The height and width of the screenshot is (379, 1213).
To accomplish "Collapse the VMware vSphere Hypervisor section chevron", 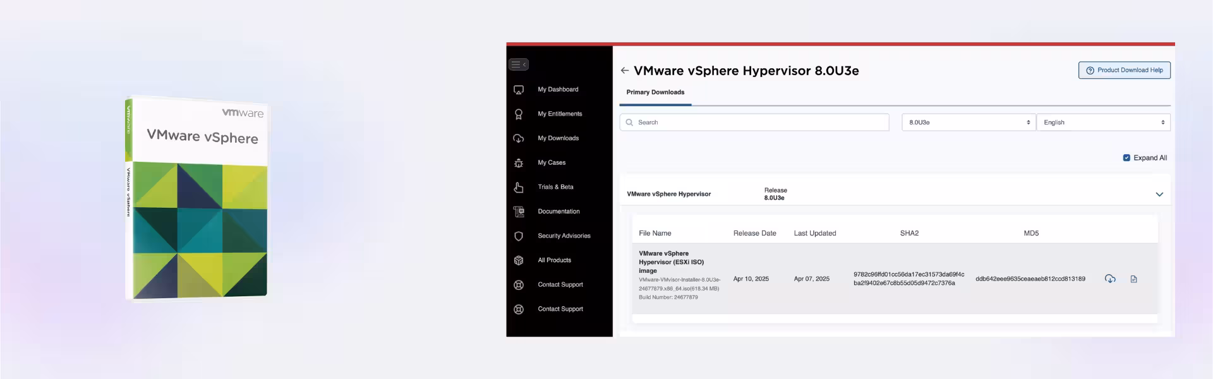I will 1159,195.
